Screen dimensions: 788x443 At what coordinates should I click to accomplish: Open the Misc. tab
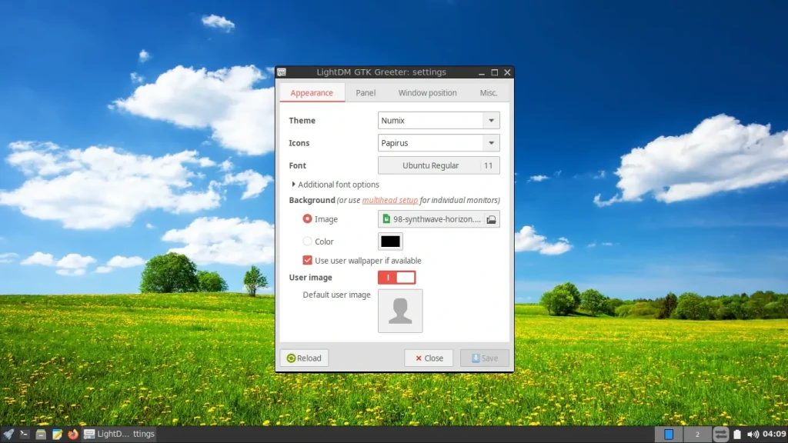pyautogui.click(x=488, y=93)
